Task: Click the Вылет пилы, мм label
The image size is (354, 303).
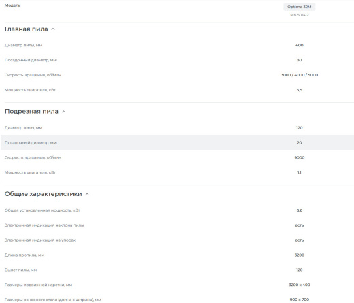Action: tap(20, 270)
